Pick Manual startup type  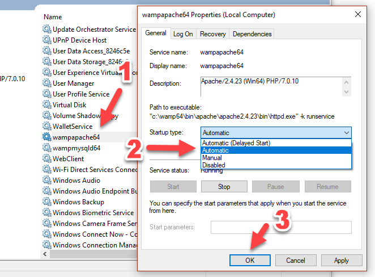click(276, 158)
